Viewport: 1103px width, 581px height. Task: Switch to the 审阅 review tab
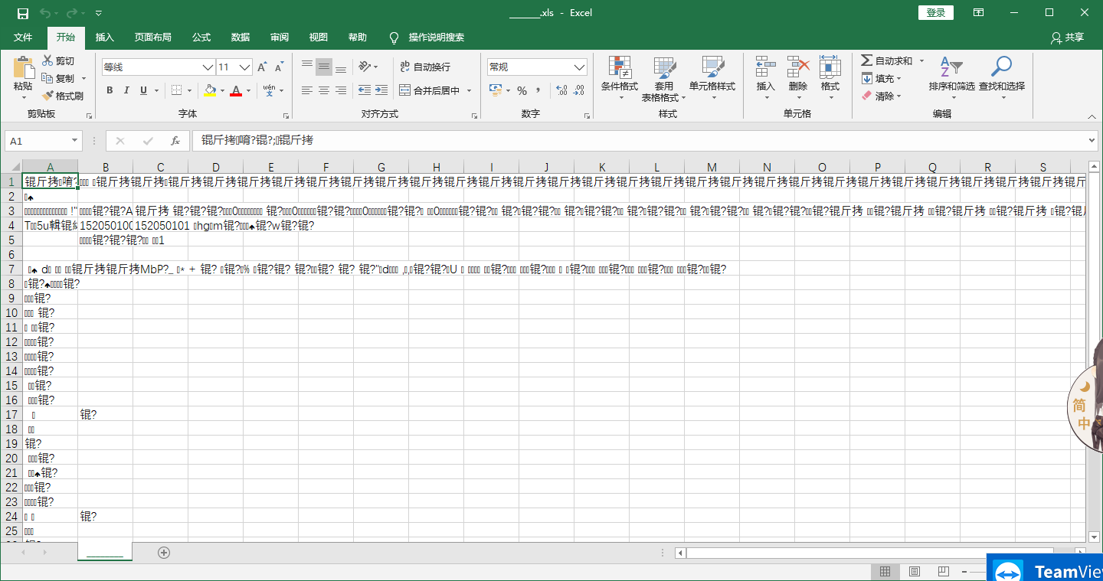point(280,37)
